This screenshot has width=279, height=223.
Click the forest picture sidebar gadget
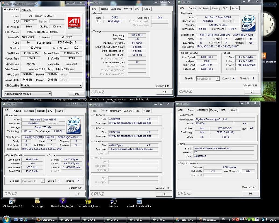click(x=269, y=91)
